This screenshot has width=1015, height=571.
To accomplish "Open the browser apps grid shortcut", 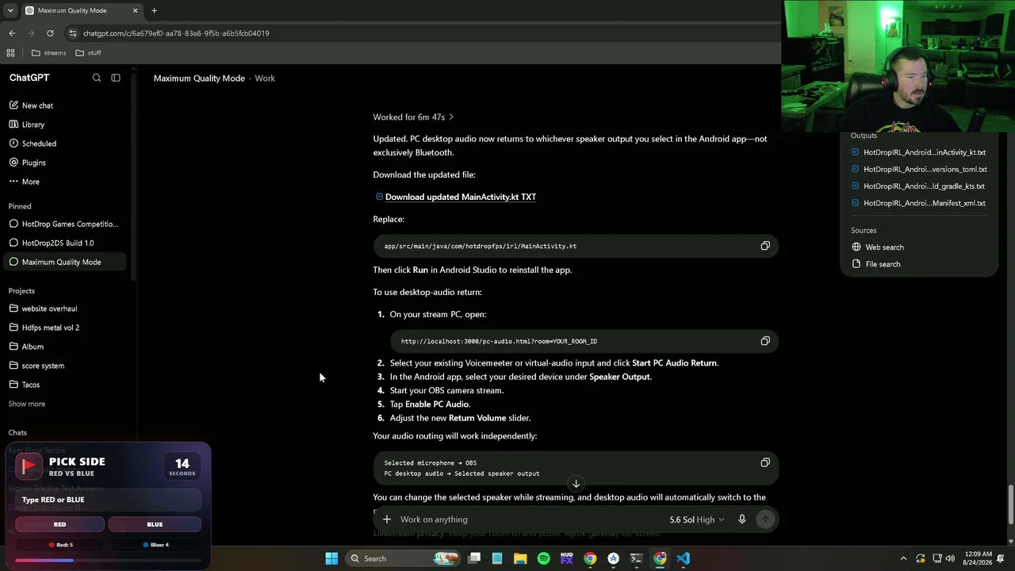I will [x=10, y=53].
